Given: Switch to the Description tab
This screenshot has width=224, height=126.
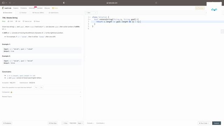Looking at the screenshot, I should (x=8, y=13).
